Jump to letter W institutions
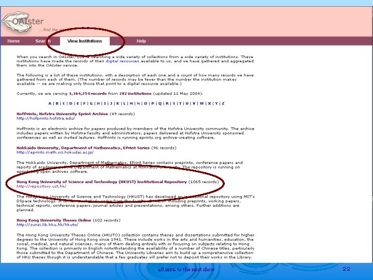The width and height of the screenshot is (373, 280). (202, 104)
